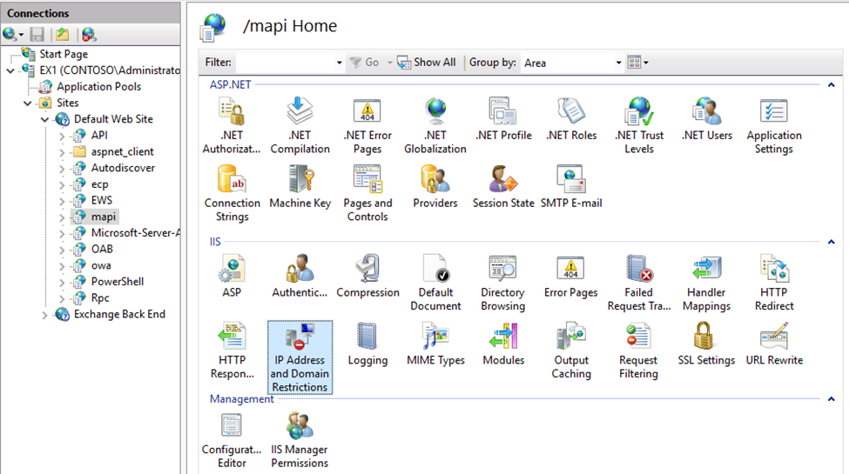Open .NET Trust Levels feature
The width and height of the screenshot is (849, 474).
[x=639, y=125]
